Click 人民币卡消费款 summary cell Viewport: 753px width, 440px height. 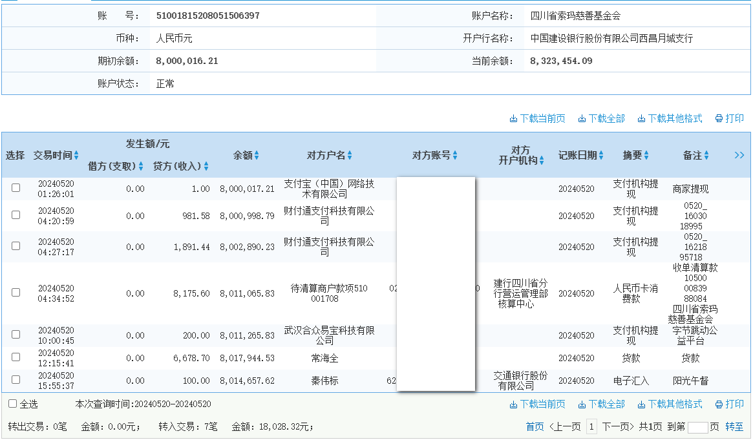pos(635,293)
